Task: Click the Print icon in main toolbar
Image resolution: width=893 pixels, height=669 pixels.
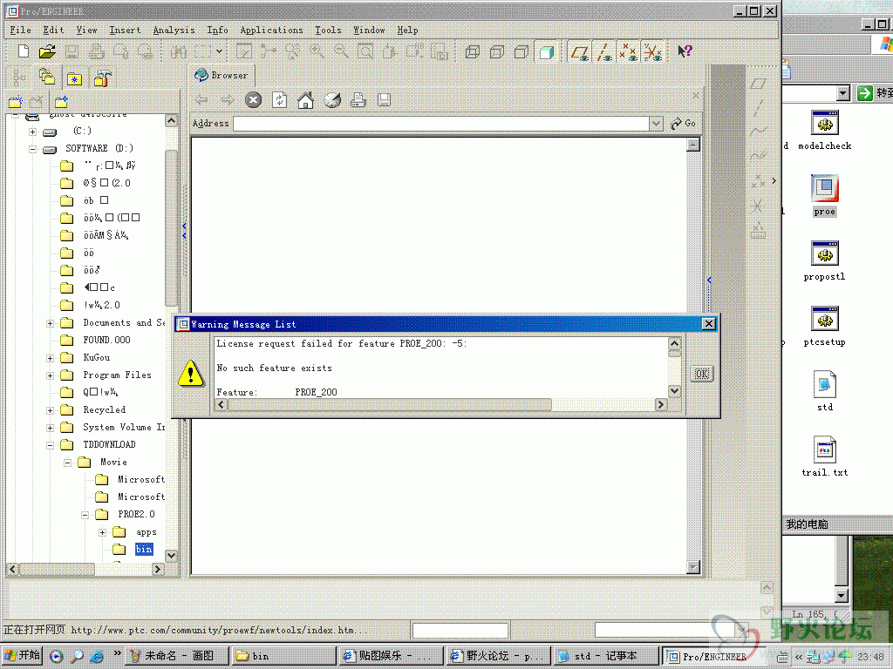Action: (96, 51)
